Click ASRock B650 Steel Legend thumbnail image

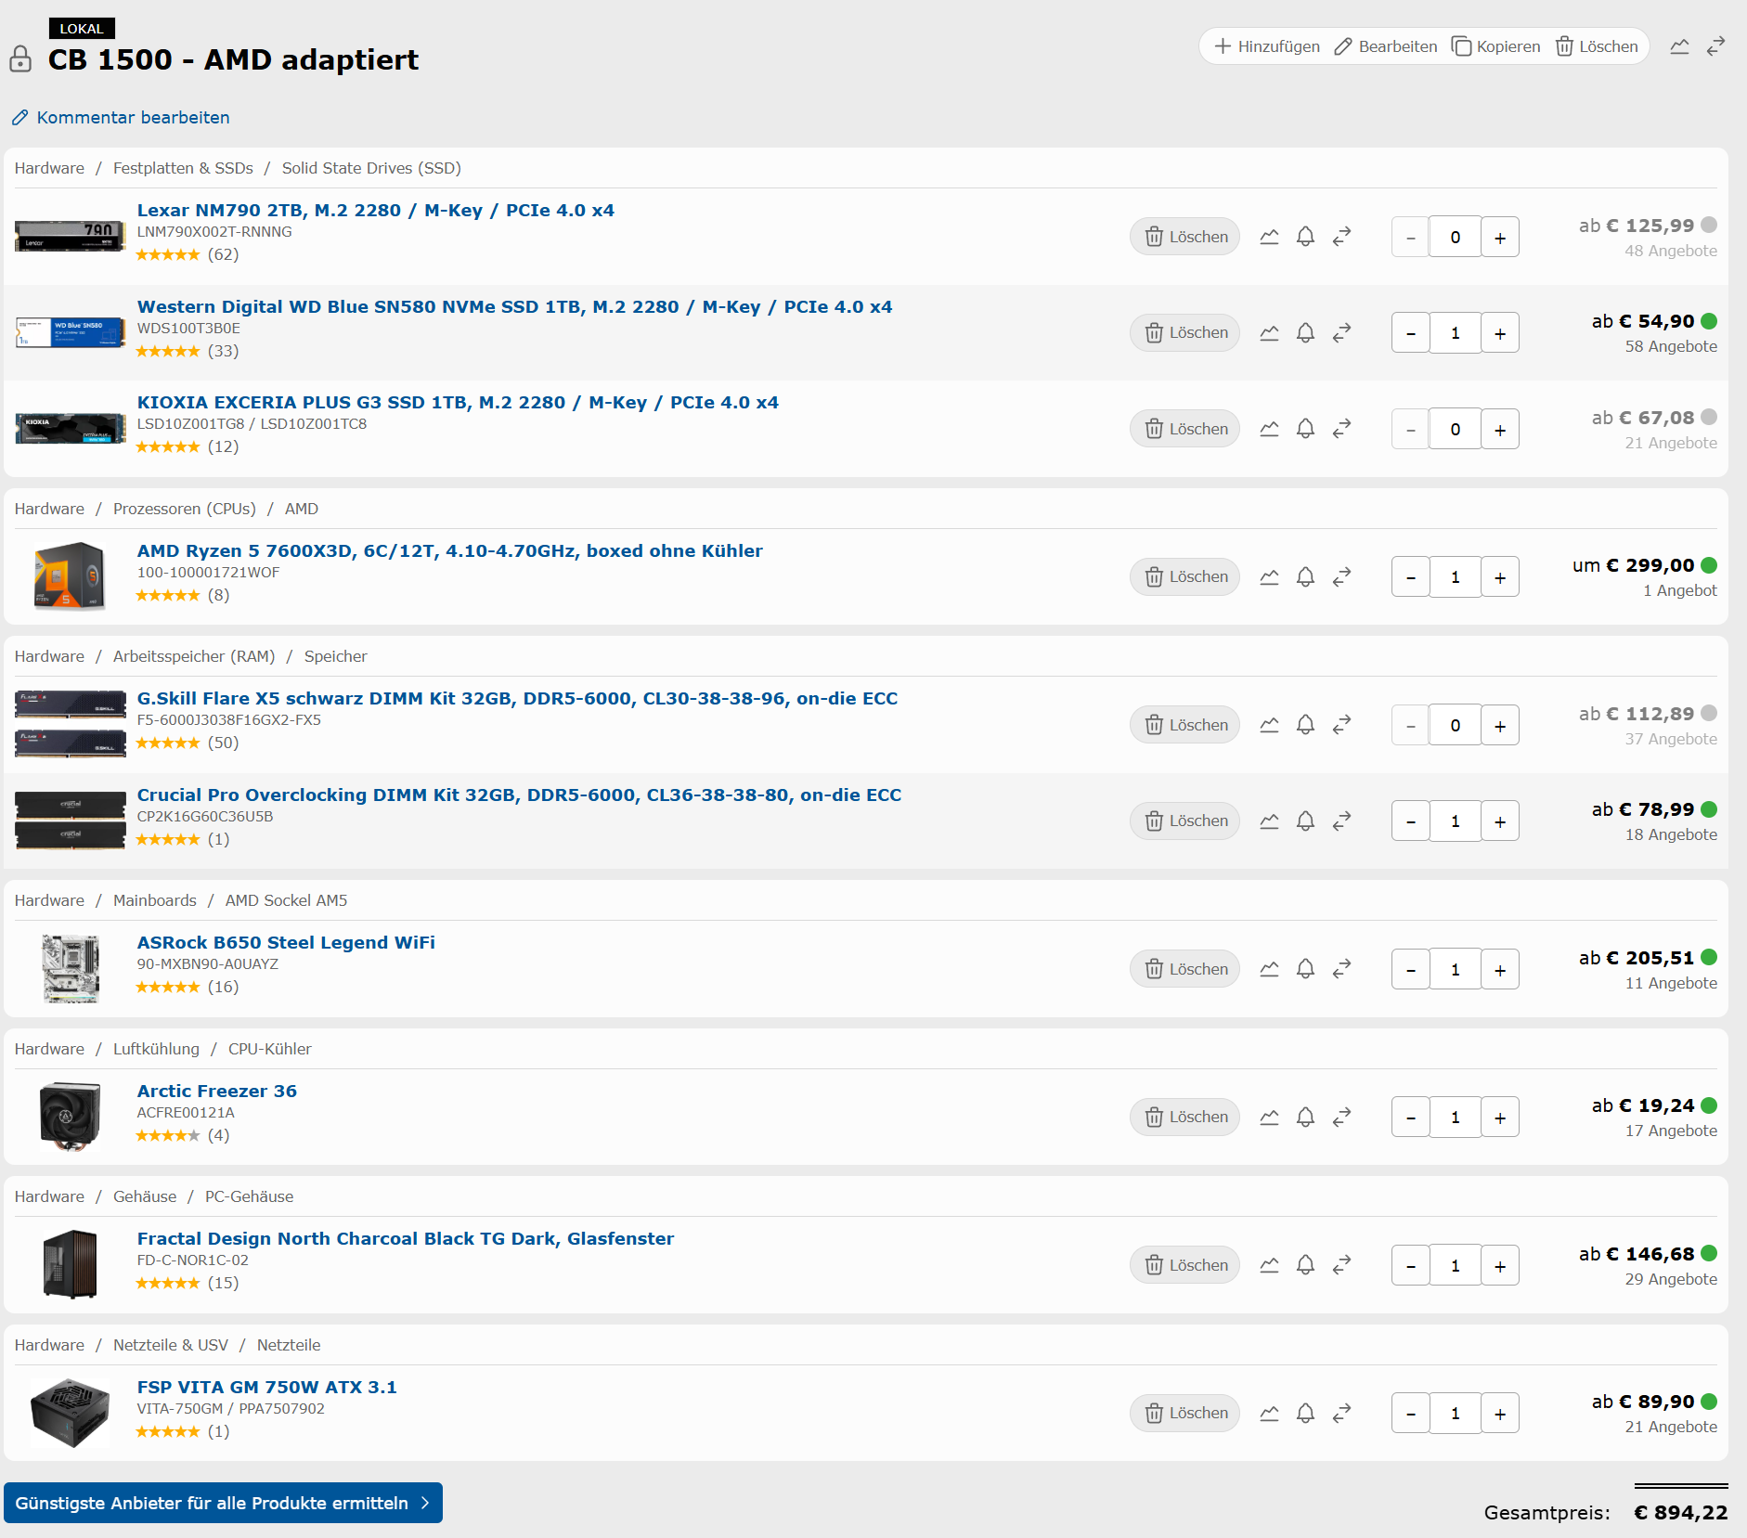(x=71, y=969)
